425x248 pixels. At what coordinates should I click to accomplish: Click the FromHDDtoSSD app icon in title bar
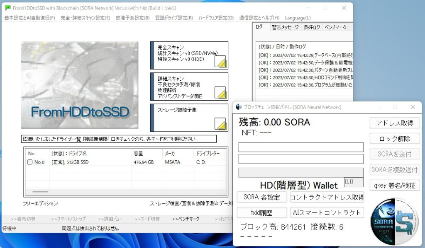click(7, 8)
